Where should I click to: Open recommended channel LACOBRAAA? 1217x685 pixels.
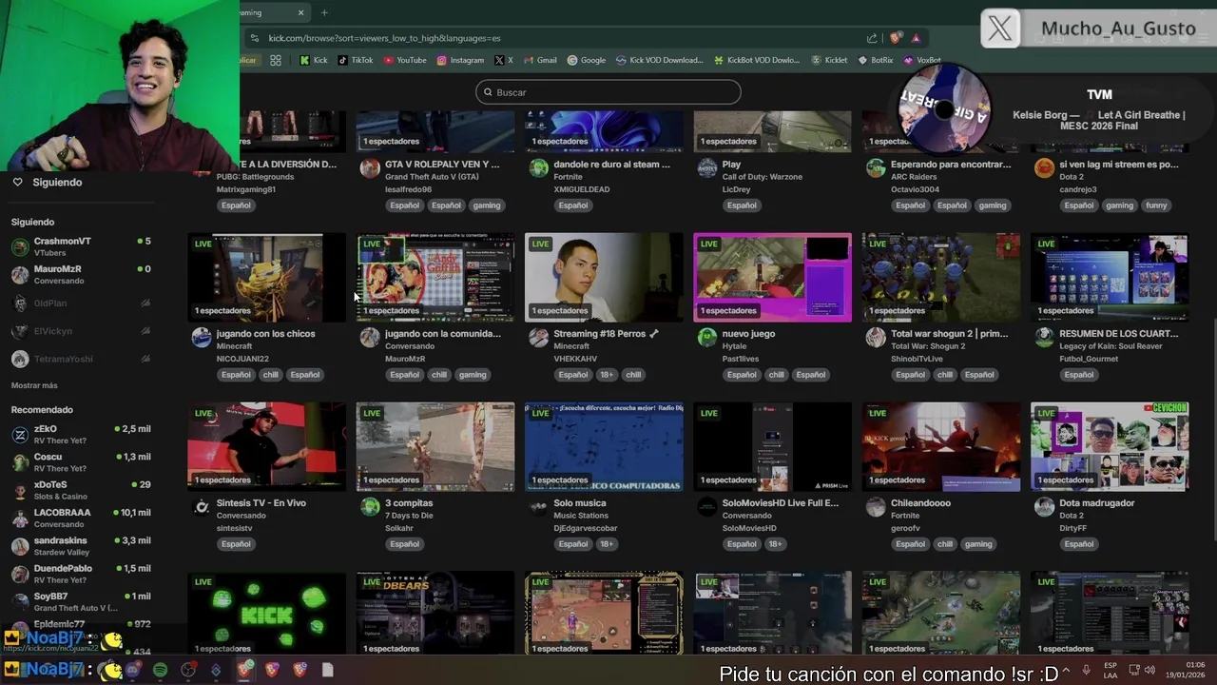coord(81,518)
